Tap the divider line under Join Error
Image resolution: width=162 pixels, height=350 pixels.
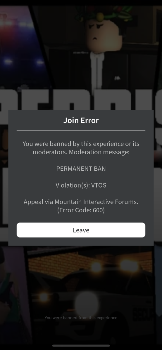81,131
